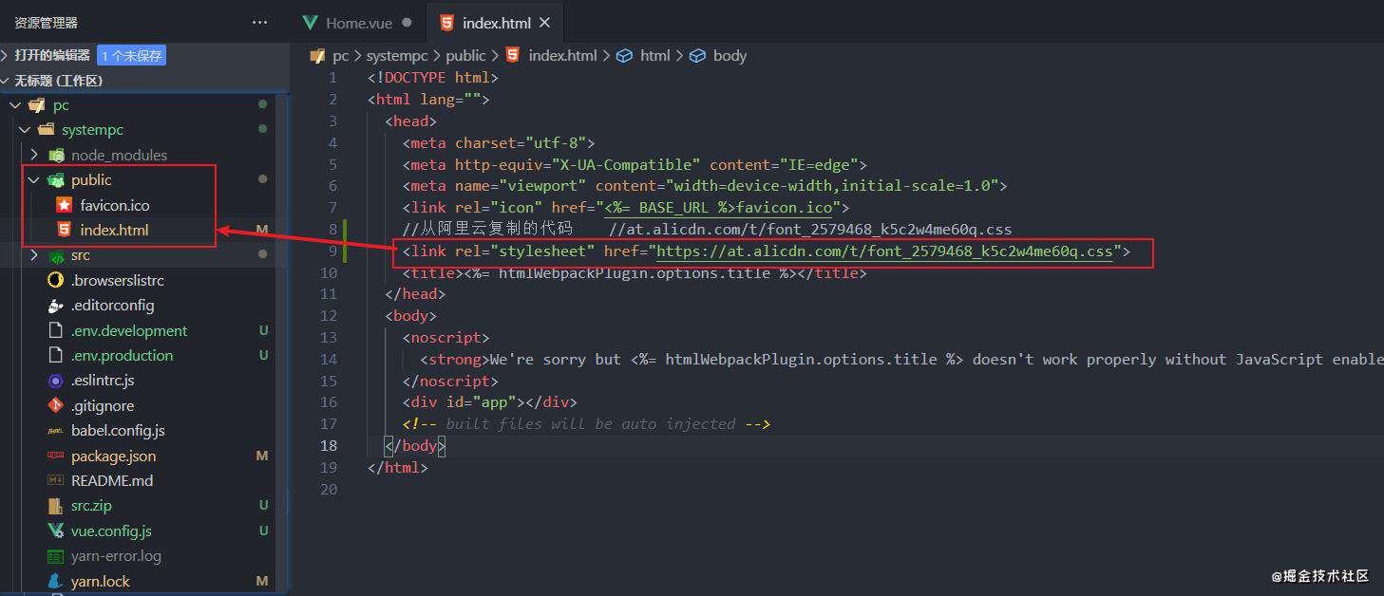Click the pc breadcrumb segment

click(x=340, y=56)
